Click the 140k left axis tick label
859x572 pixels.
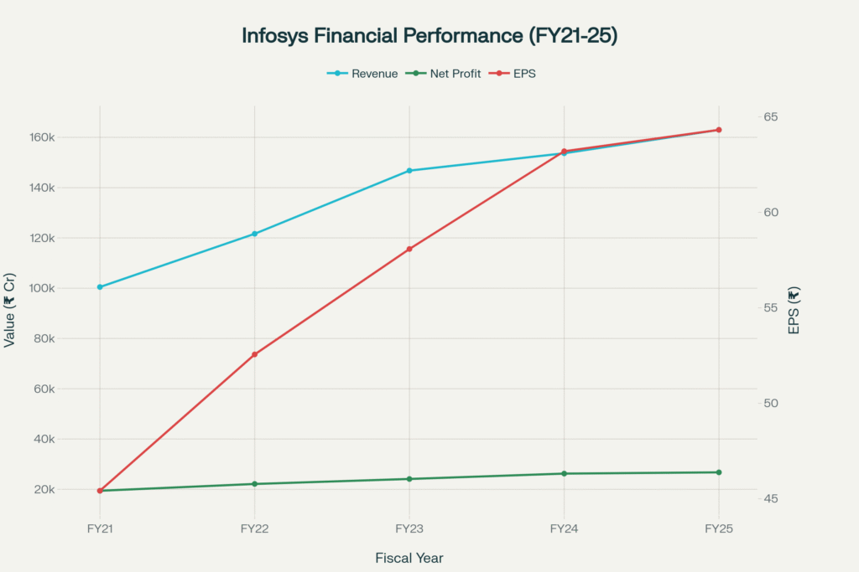[42, 188]
